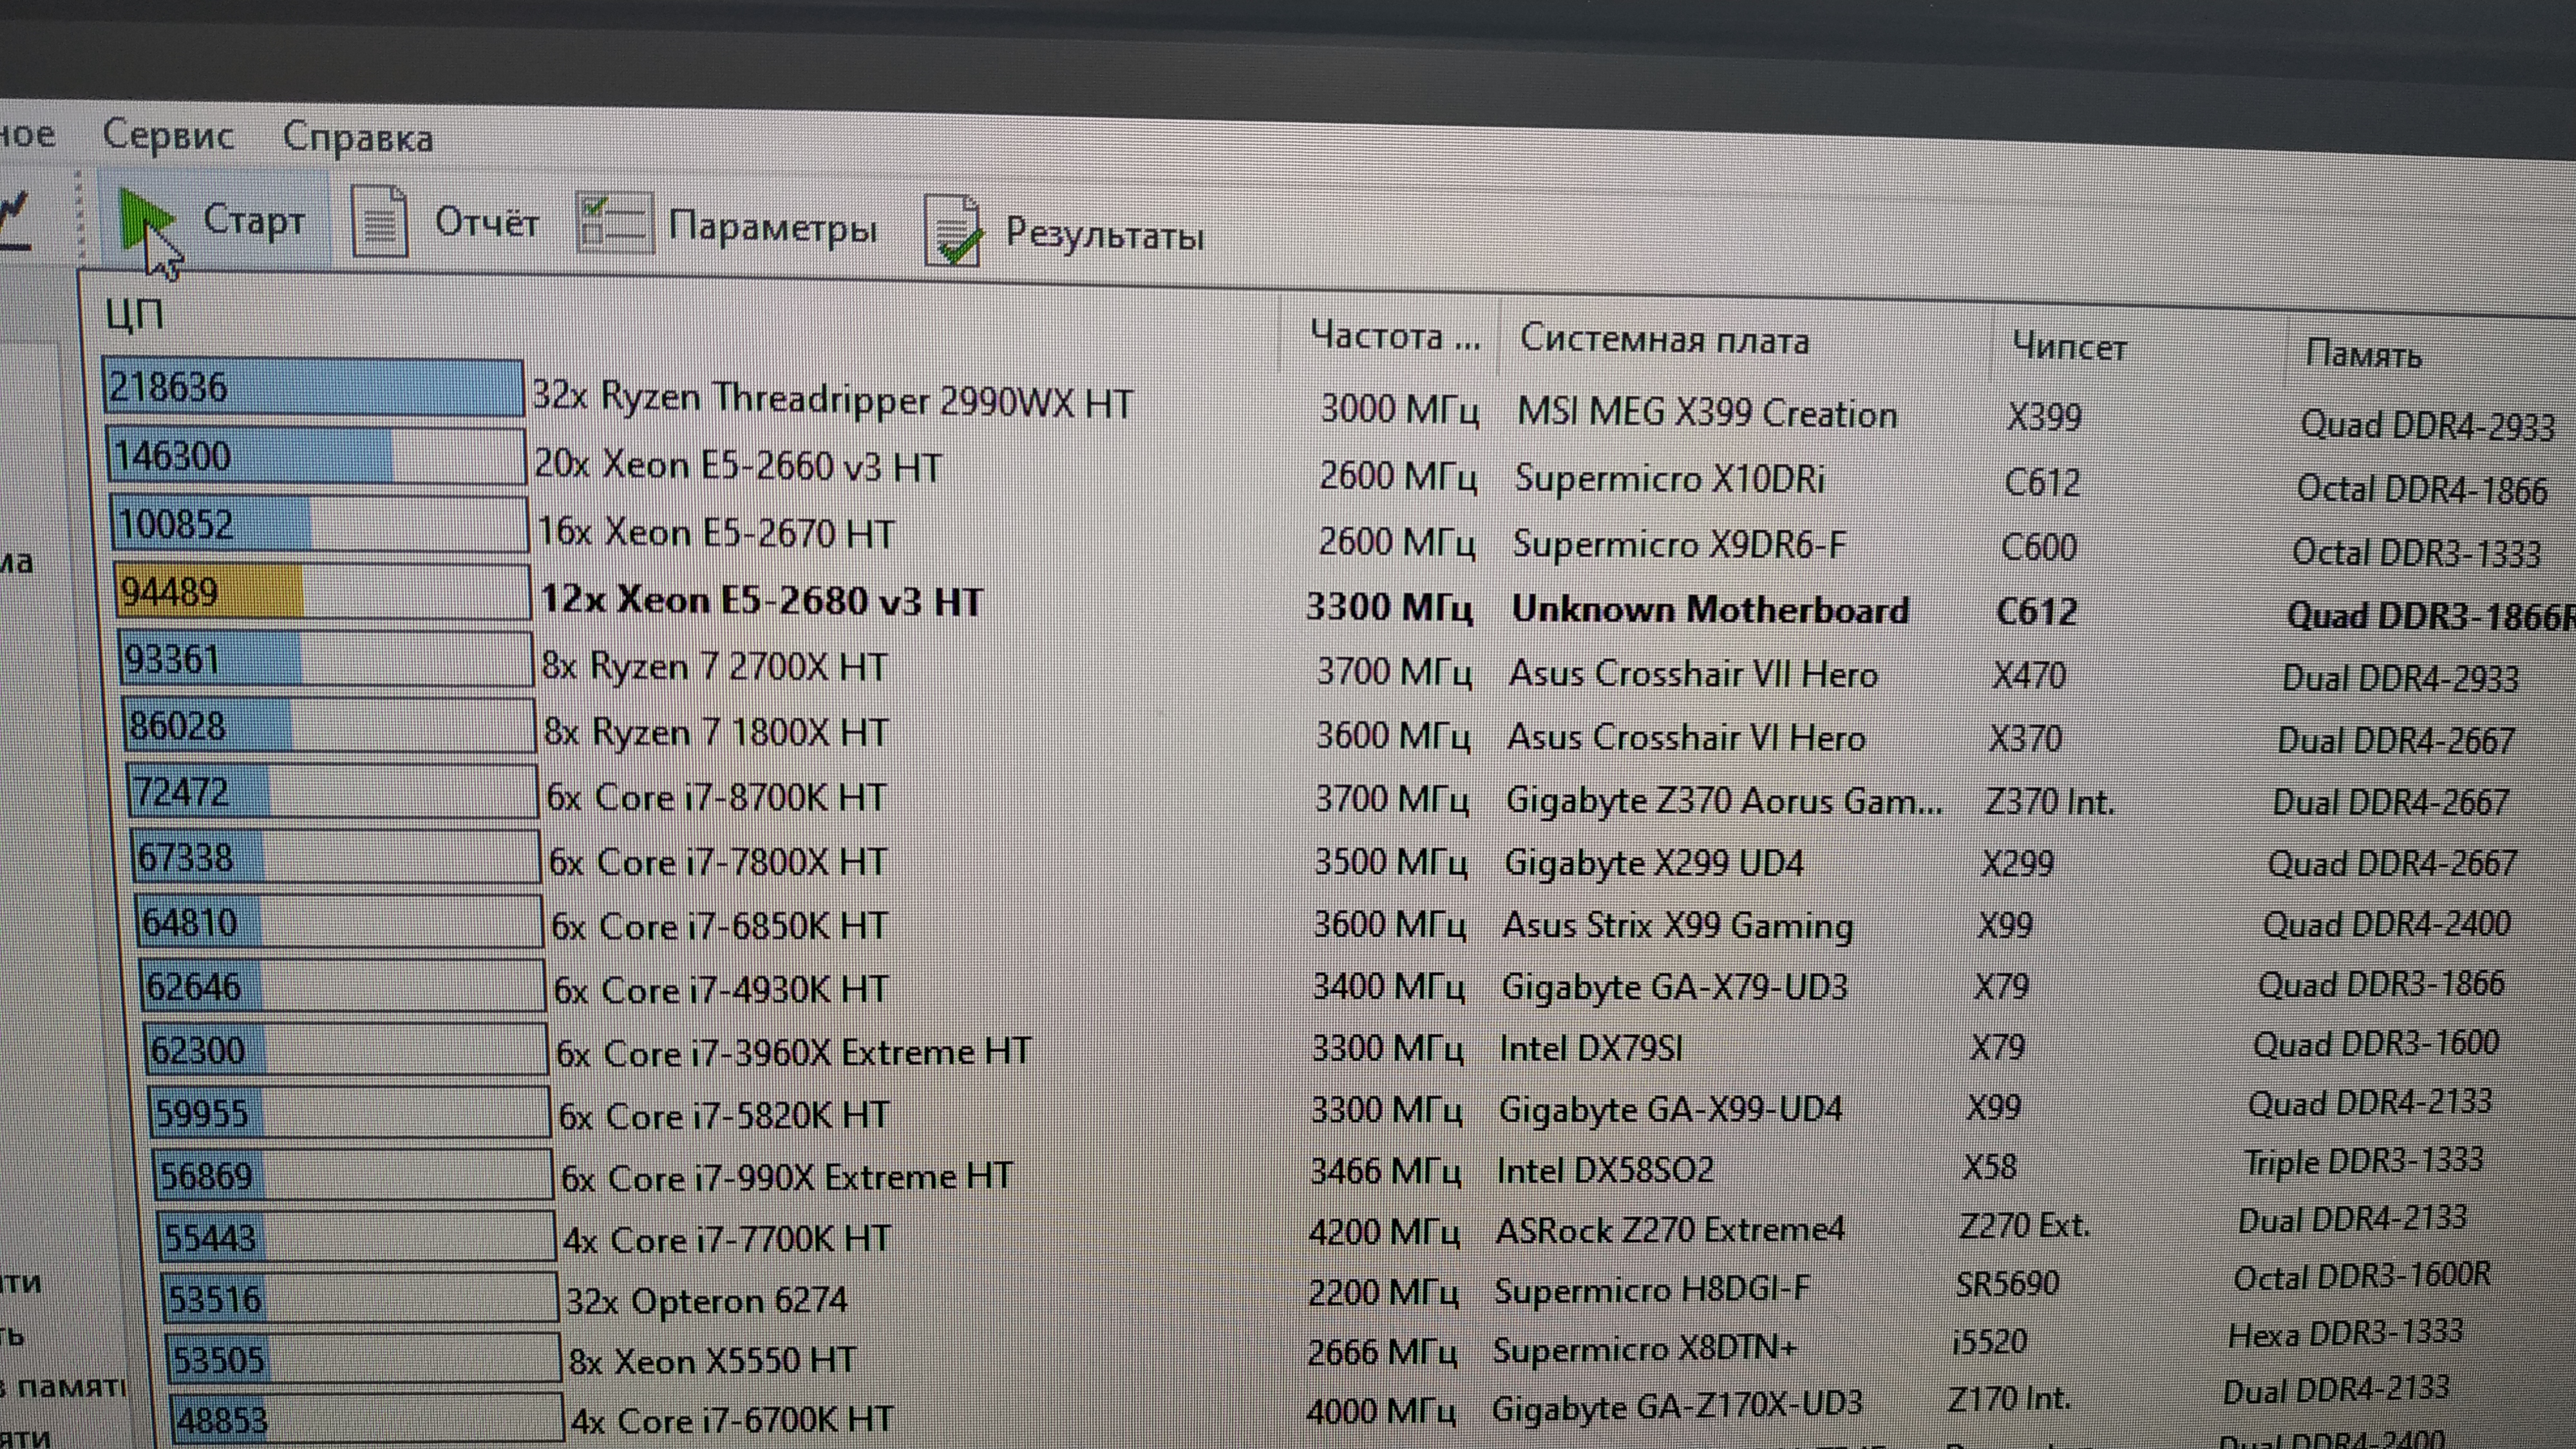Screen dimensions: 2576x1449
Task: Select the highlighted 94489 yellow score bar
Action: click(x=210, y=592)
